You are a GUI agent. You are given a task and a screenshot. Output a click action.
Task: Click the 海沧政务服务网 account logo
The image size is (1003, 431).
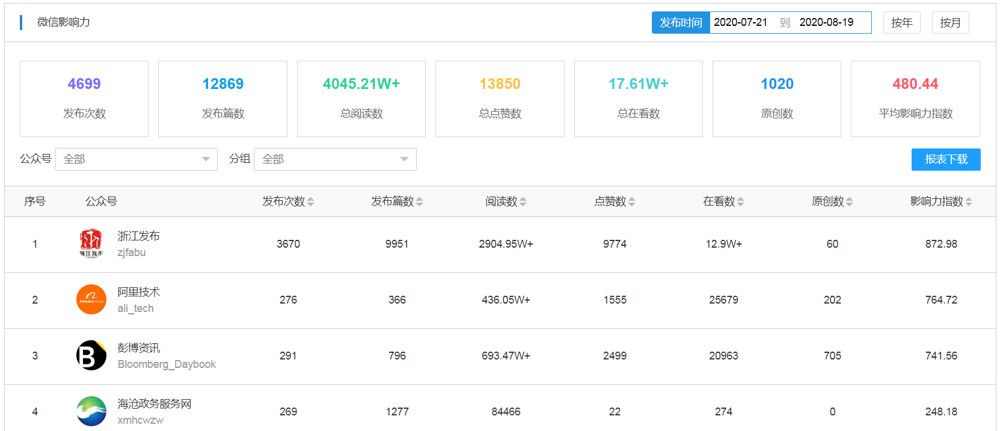(91, 411)
